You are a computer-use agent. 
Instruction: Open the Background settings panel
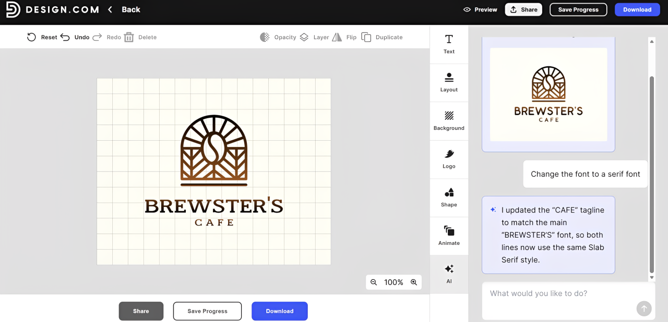(x=449, y=120)
